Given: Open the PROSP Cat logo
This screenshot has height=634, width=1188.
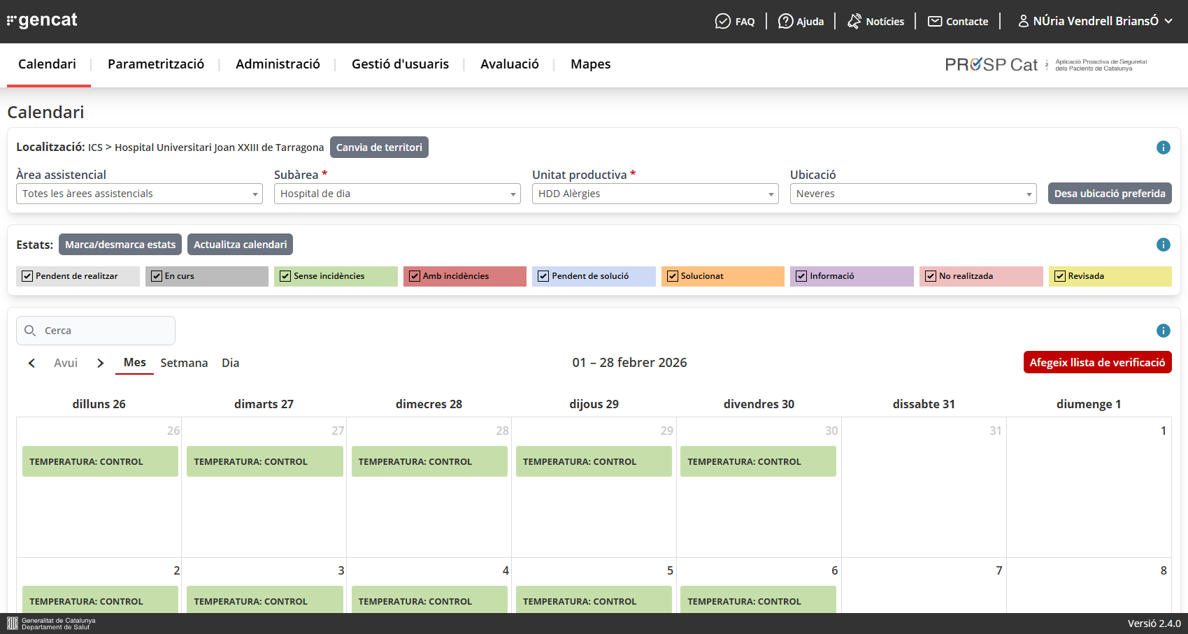Looking at the screenshot, I should [1046, 65].
